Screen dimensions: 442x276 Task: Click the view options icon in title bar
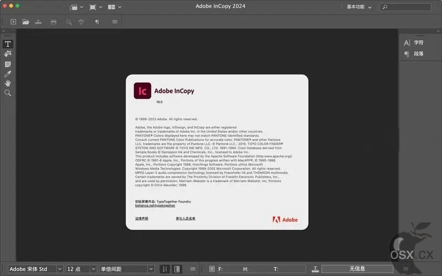tap(73, 7)
